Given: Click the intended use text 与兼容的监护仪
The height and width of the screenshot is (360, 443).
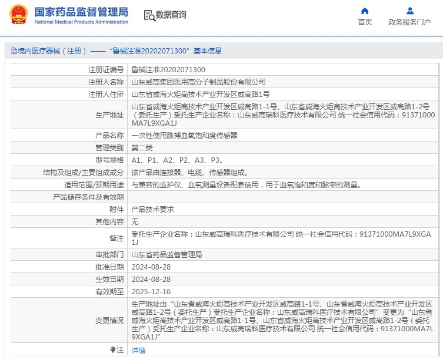Looking at the screenshot, I should click(247, 185).
